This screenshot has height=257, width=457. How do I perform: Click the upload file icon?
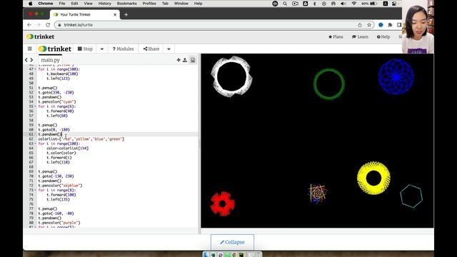(185, 60)
